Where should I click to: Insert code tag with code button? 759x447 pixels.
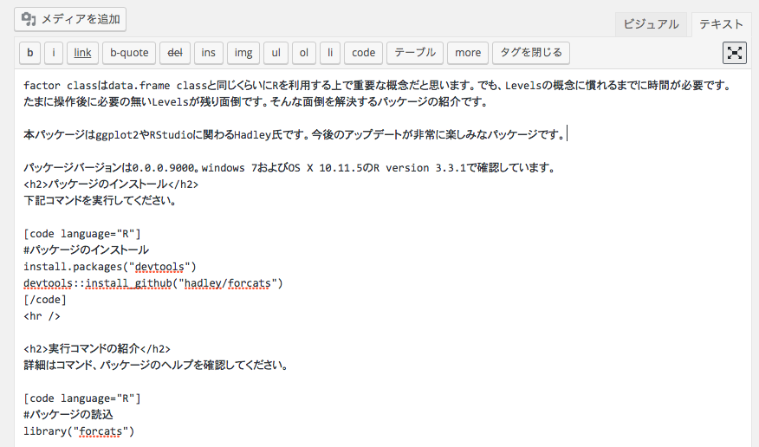[364, 53]
